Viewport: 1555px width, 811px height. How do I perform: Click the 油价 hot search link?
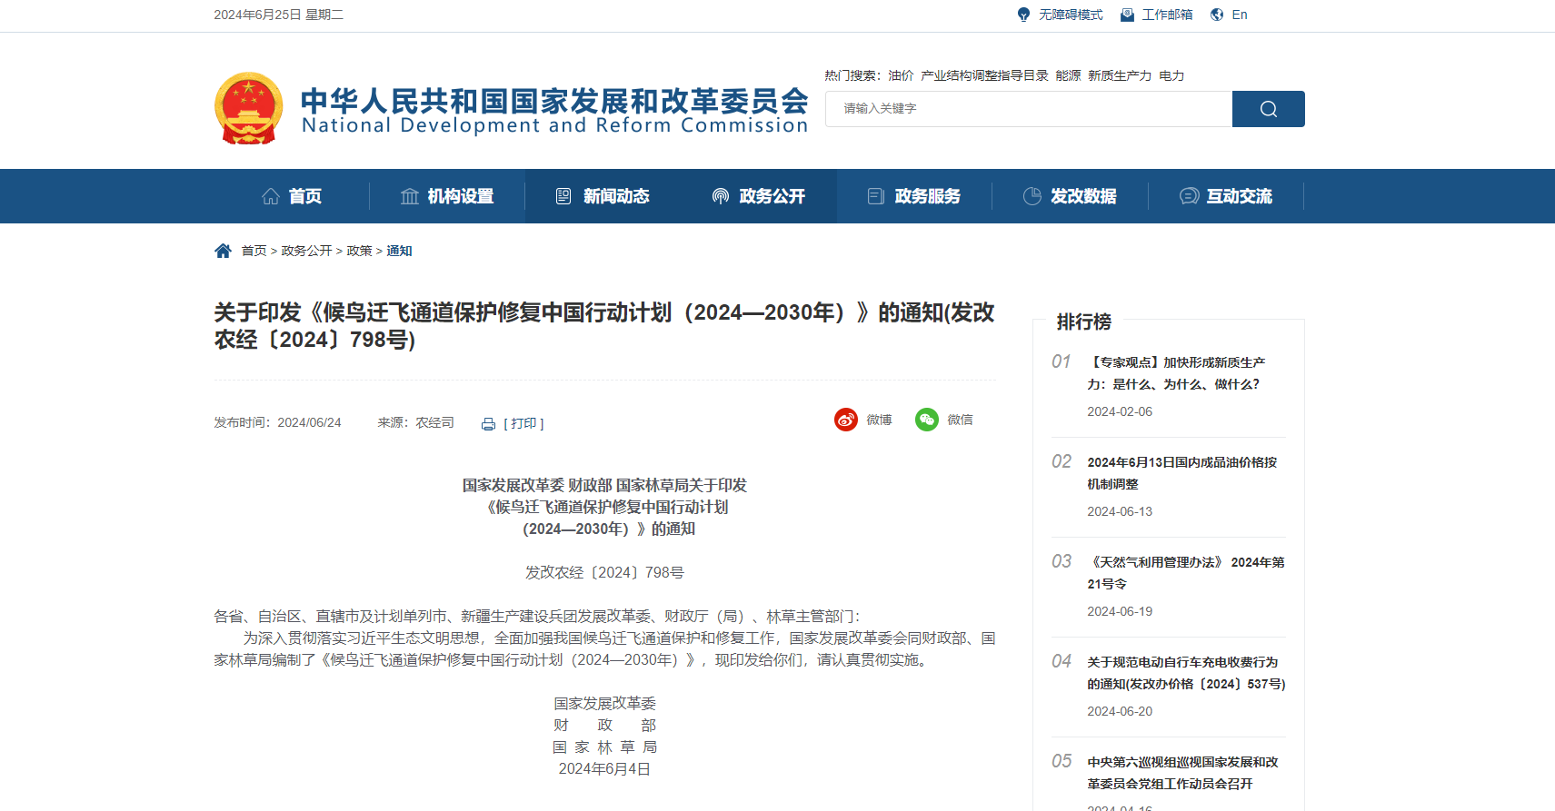tap(901, 75)
